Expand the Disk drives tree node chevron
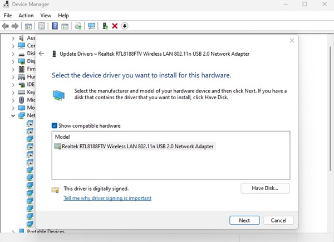334x242 pixels. [x=13, y=54]
